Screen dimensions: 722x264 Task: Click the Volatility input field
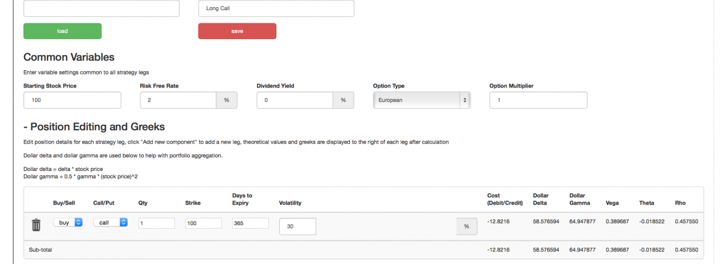click(x=298, y=226)
